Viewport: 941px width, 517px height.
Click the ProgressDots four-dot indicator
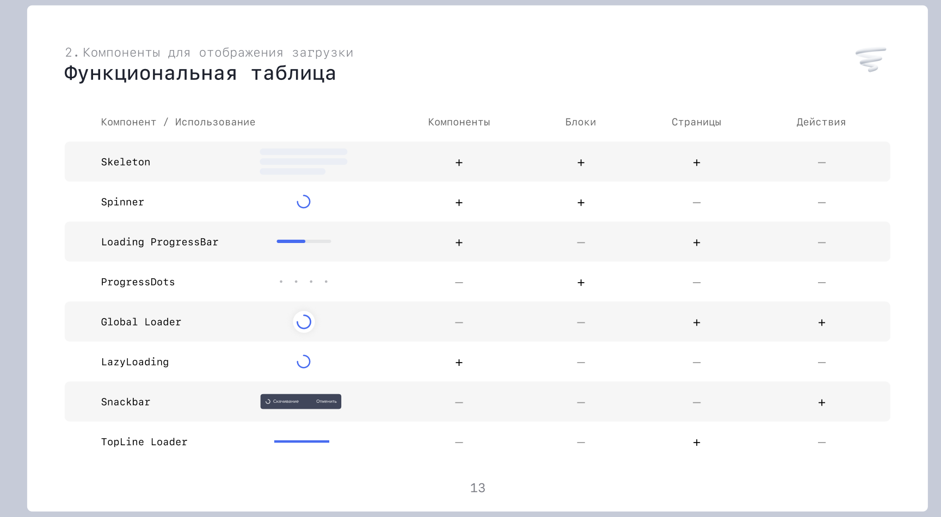[x=303, y=282]
